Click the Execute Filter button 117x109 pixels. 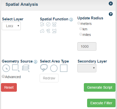pyautogui.click(x=101, y=103)
